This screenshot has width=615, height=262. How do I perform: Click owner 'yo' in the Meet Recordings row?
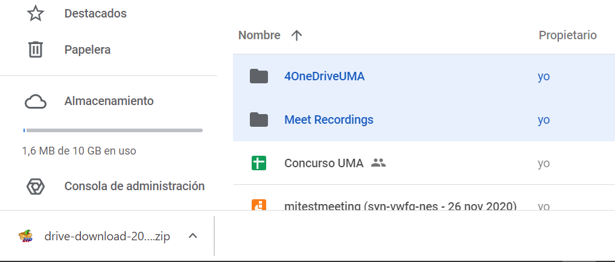pos(544,120)
